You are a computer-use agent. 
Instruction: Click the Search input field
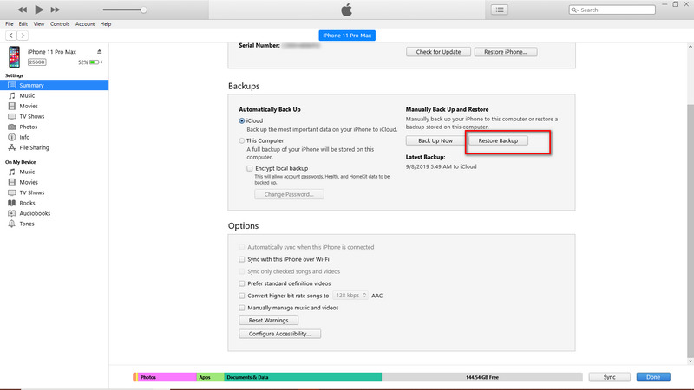point(612,10)
